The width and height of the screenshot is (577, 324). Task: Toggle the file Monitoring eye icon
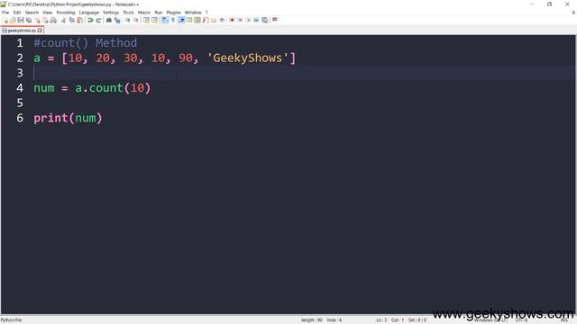(x=222, y=20)
